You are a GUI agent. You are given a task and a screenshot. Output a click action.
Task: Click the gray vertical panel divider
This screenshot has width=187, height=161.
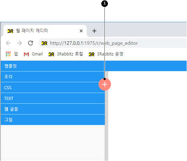(107, 125)
